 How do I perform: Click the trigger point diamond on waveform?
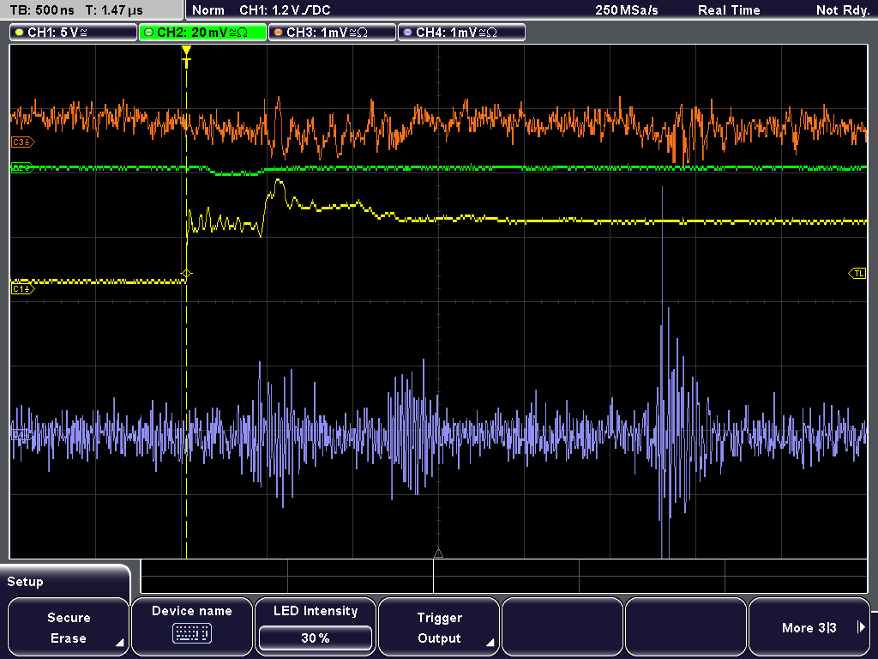[186, 274]
